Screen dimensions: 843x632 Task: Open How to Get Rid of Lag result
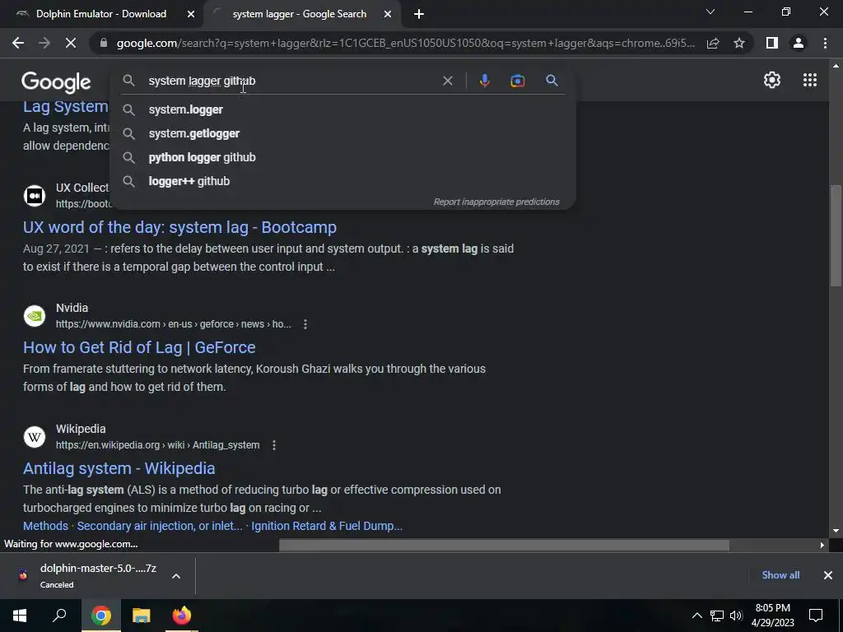(x=139, y=348)
